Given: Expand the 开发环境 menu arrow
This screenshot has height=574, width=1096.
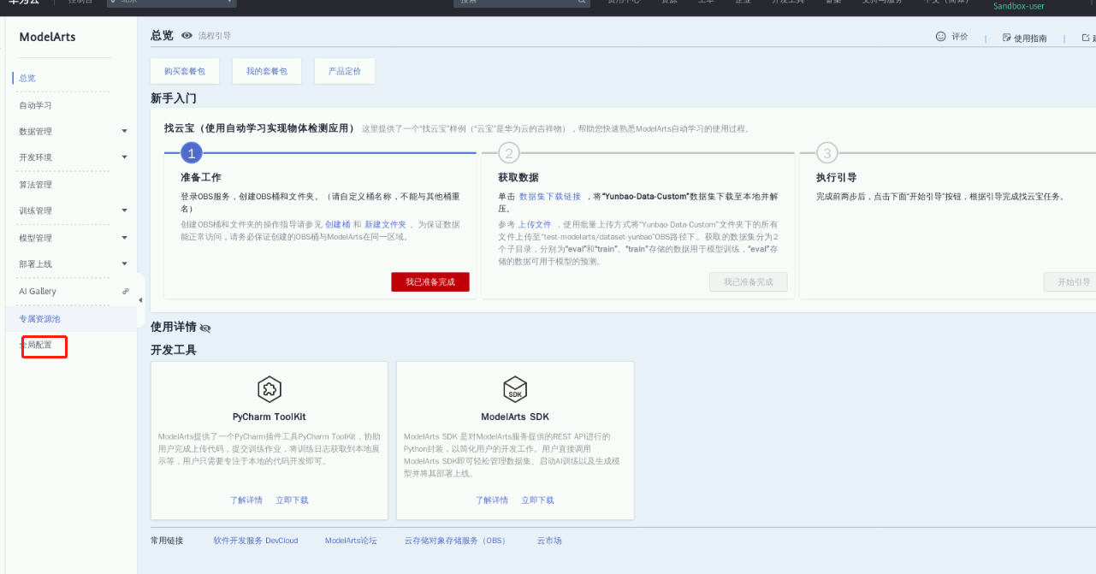Looking at the screenshot, I should click(125, 157).
